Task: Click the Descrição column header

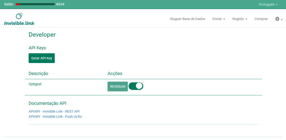Action: pos(38,74)
